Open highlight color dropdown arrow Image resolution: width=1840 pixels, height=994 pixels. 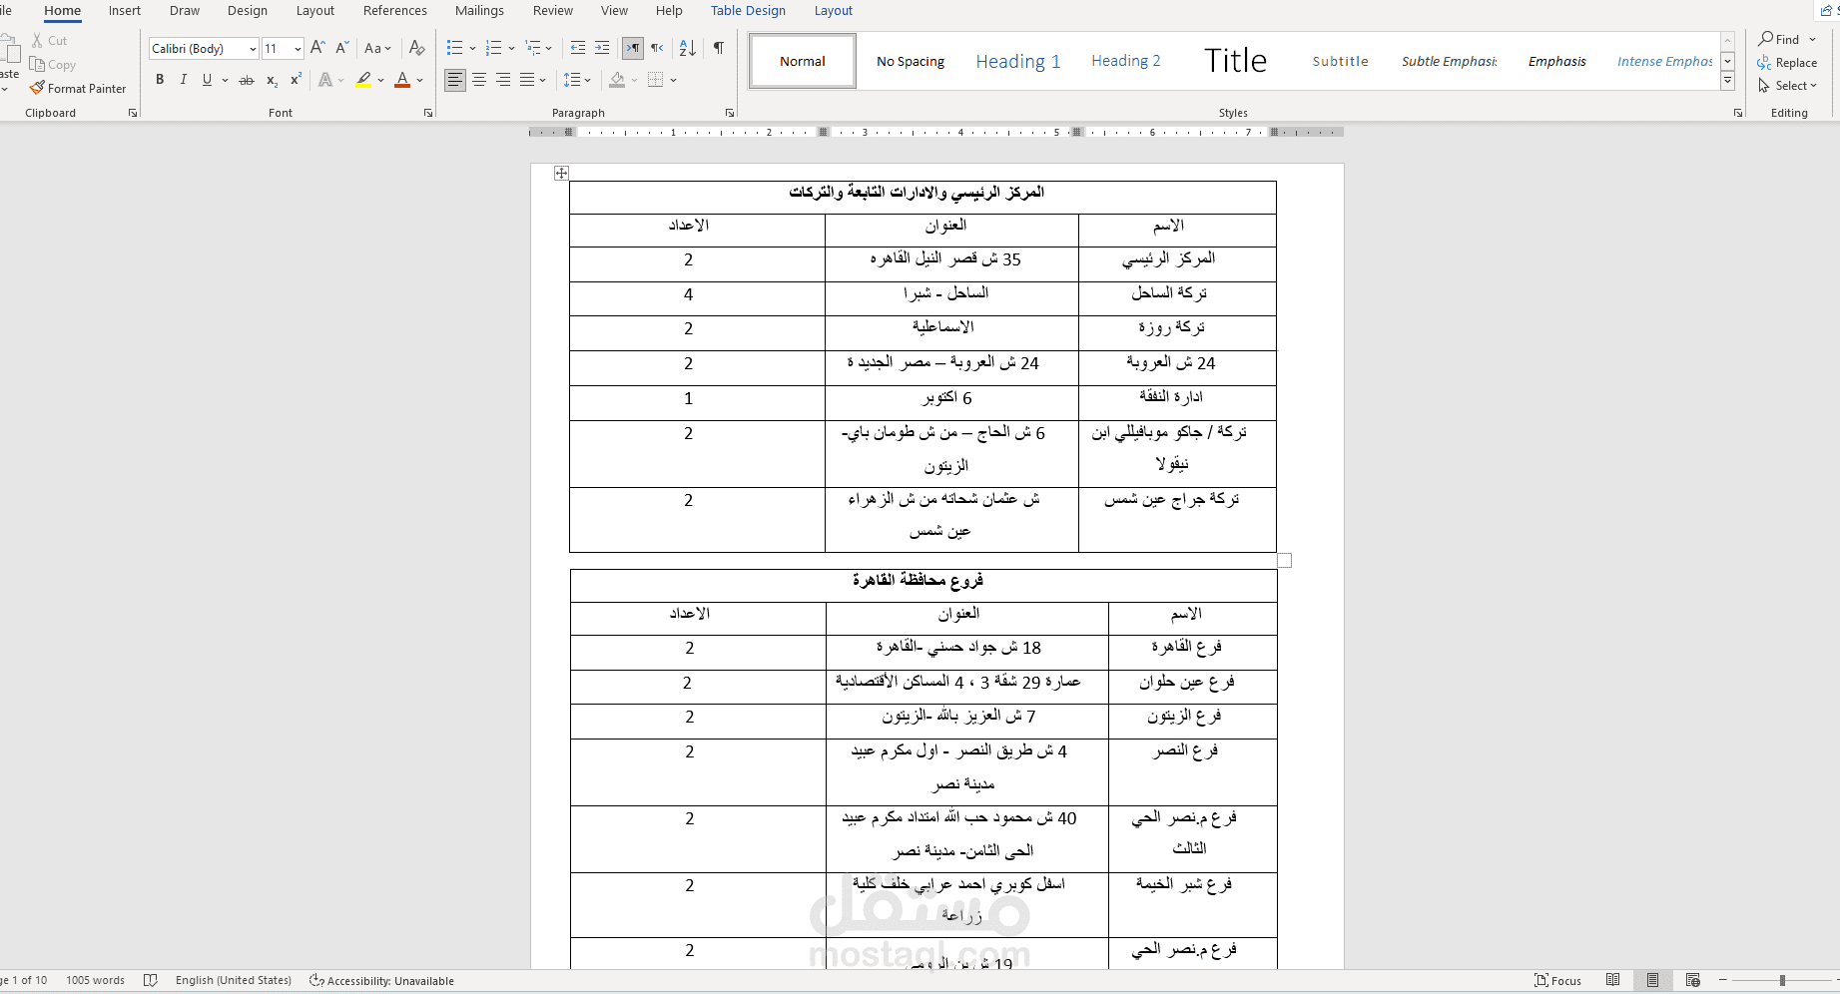tap(381, 80)
